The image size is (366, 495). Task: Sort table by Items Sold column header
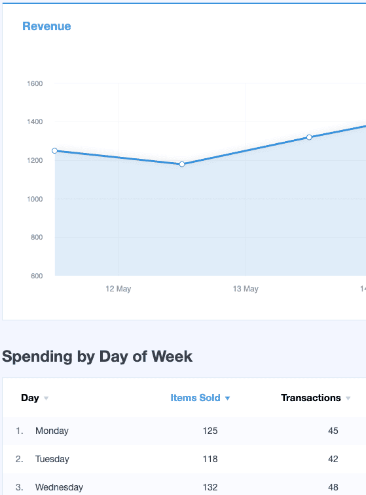(x=195, y=398)
